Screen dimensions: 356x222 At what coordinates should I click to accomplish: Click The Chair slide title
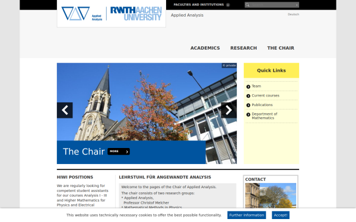(x=84, y=152)
